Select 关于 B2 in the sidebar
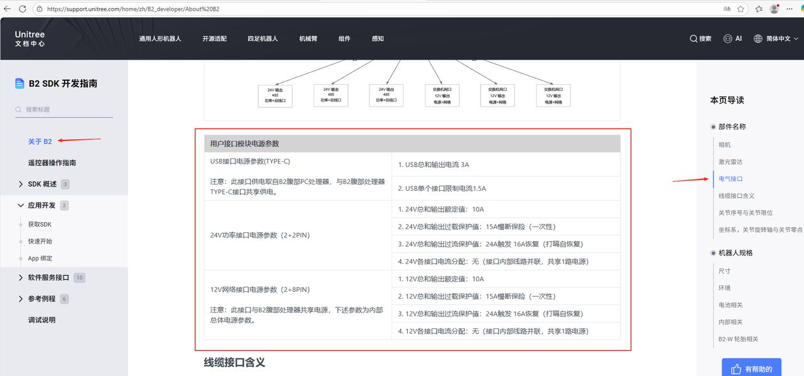Image resolution: width=804 pixels, height=376 pixels. [x=40, y=141]
